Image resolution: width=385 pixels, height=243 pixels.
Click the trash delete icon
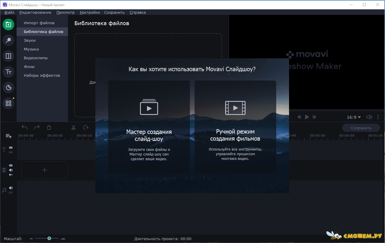click(x=49, y=127)
